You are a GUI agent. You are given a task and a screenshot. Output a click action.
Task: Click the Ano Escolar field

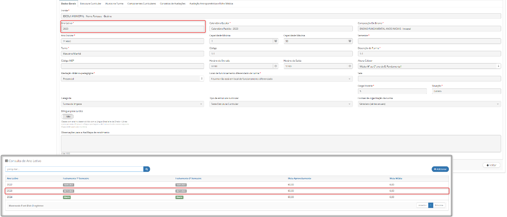[x=133, y=41]
